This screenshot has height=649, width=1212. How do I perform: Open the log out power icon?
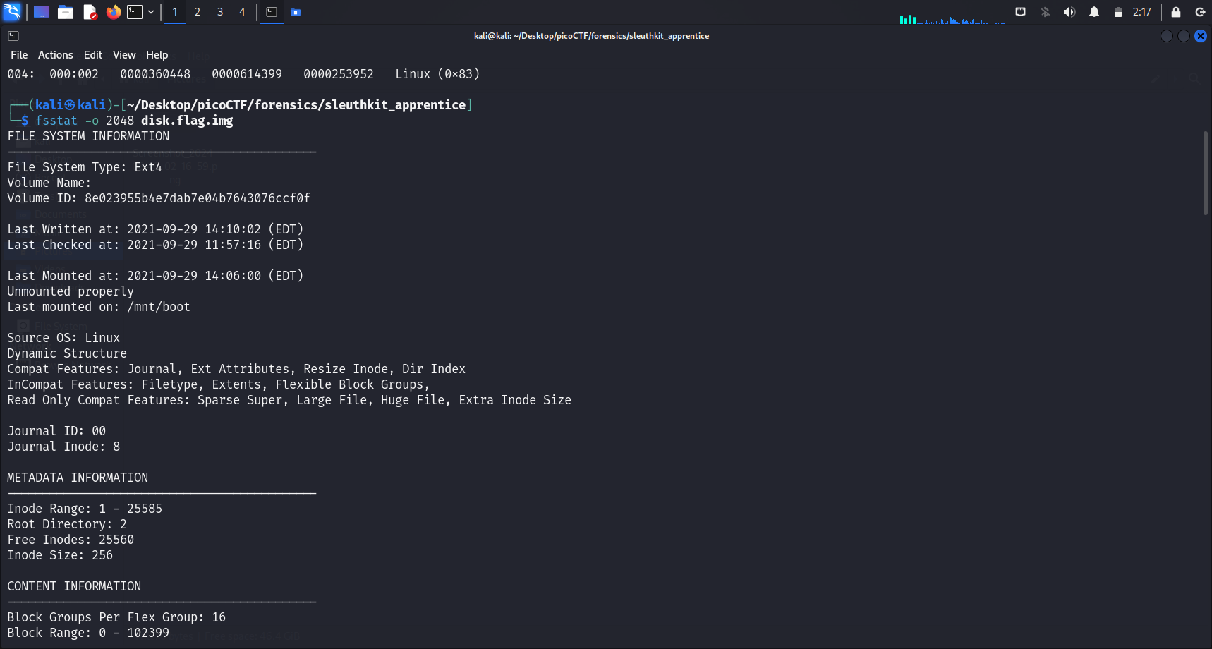[x=1199, y=12]
